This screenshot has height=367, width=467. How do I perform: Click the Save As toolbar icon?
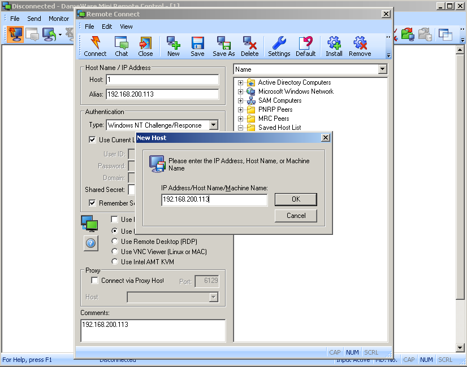tap(223, 46)
